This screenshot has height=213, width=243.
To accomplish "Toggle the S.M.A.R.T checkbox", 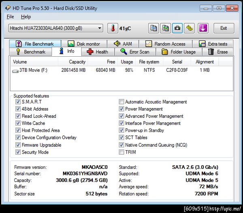I will [18, 102].
